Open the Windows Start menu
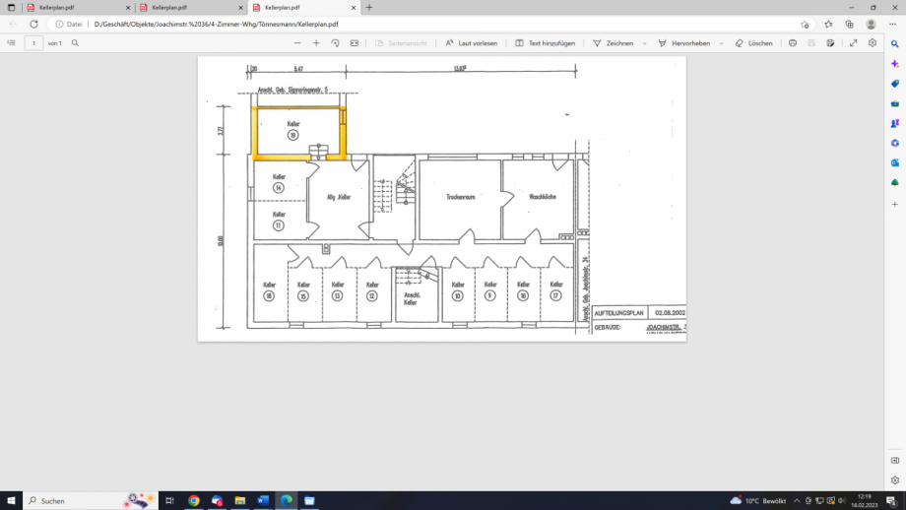Viewport: 906px width, 510px height. (11, 501)
